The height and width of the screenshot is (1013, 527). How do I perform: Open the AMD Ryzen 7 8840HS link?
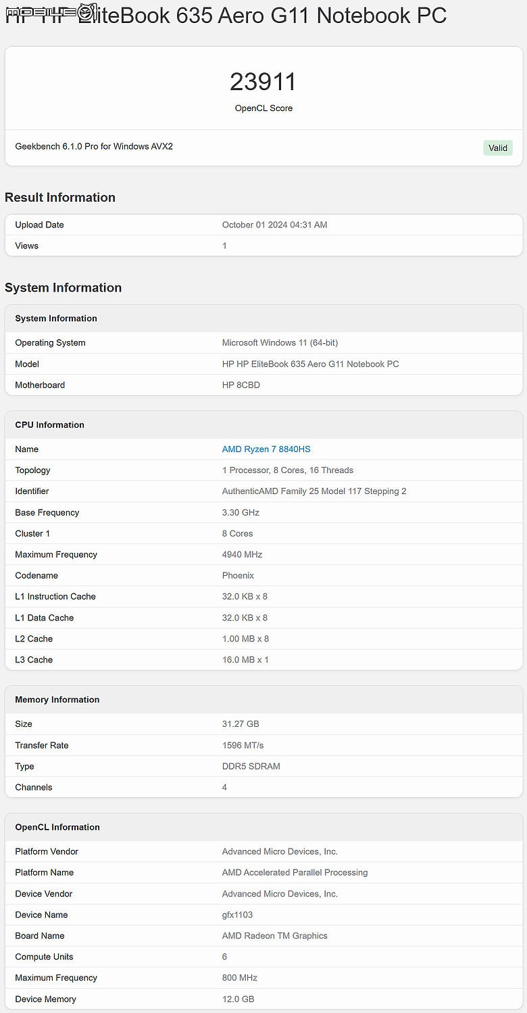(x=266, y=449)
